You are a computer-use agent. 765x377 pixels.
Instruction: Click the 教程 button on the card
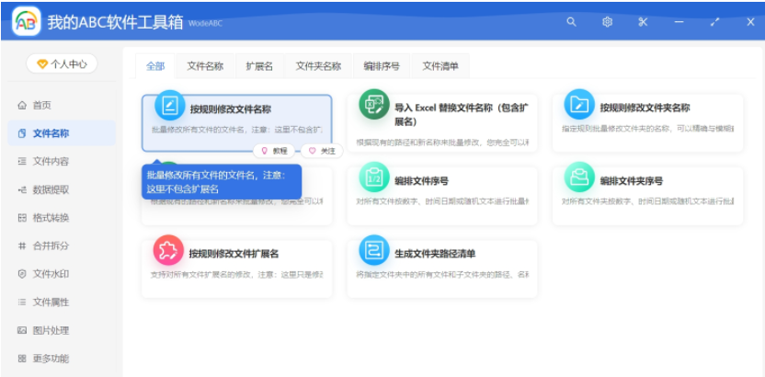(274, 150)
